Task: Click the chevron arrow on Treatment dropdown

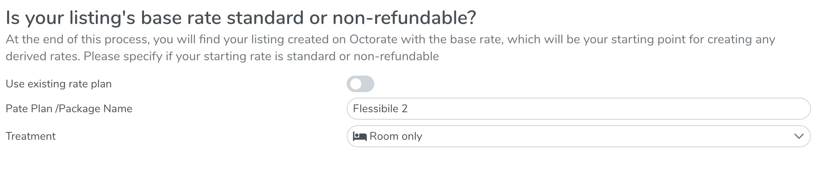Action: [x=798, y=136]
